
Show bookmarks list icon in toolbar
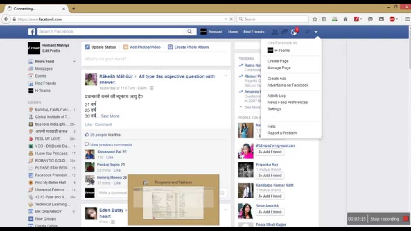click(x=324, y=19)
